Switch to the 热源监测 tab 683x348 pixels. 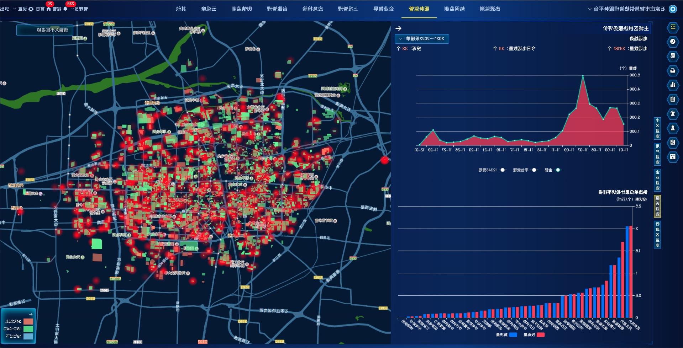tap(490, 9)
